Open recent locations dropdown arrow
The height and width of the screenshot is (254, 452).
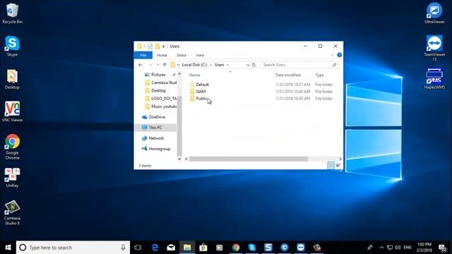pos(157,65)
